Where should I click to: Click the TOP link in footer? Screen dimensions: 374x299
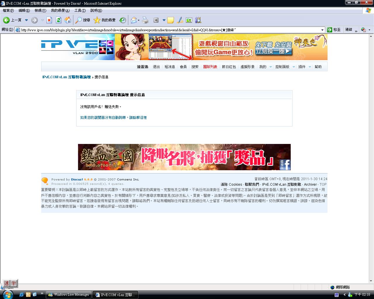[323, 185]
